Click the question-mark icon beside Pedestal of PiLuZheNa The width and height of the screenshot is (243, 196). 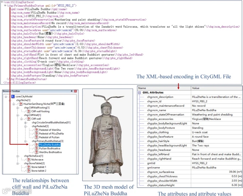click(36, 134)
